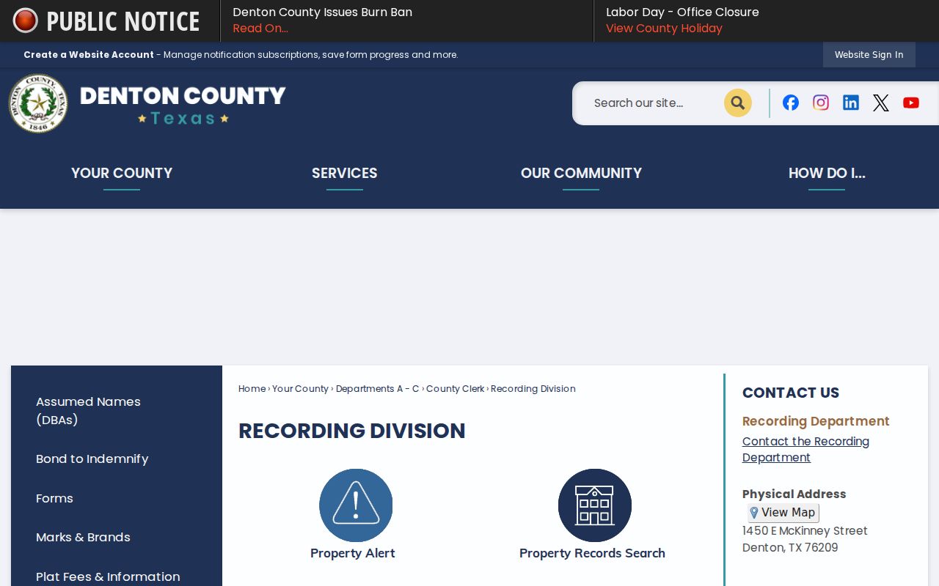Click the Recording Division breadcrumb
The width and height of the screenshot is (939, 586).
point(533,389)
